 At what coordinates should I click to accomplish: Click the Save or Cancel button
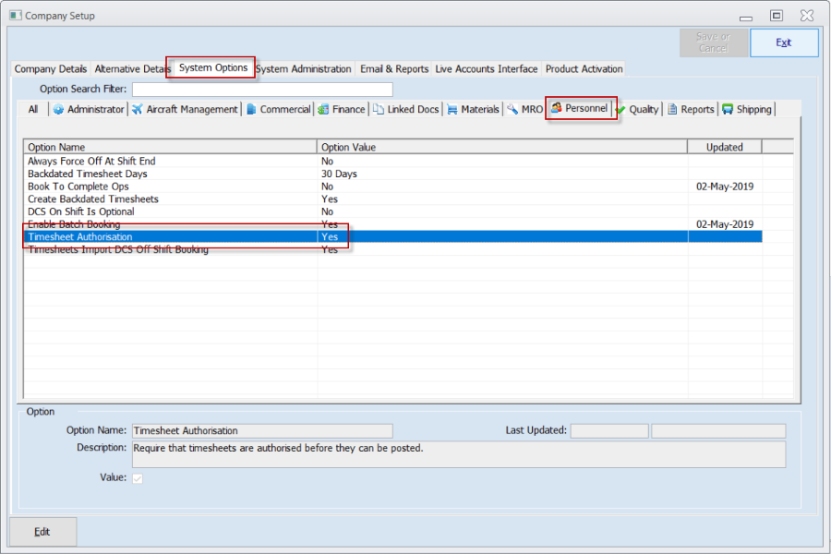[714, 43]
